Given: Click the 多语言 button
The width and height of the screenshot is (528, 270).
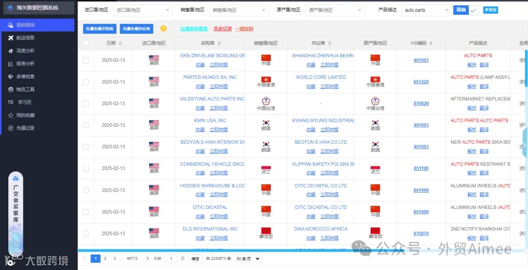Looking at the screenshot, I should [491, 10].
